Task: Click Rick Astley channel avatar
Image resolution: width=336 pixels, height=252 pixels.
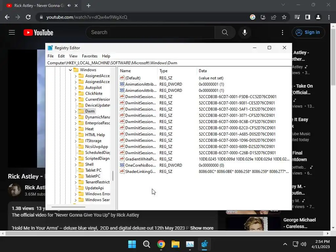Action: (14, 190)
